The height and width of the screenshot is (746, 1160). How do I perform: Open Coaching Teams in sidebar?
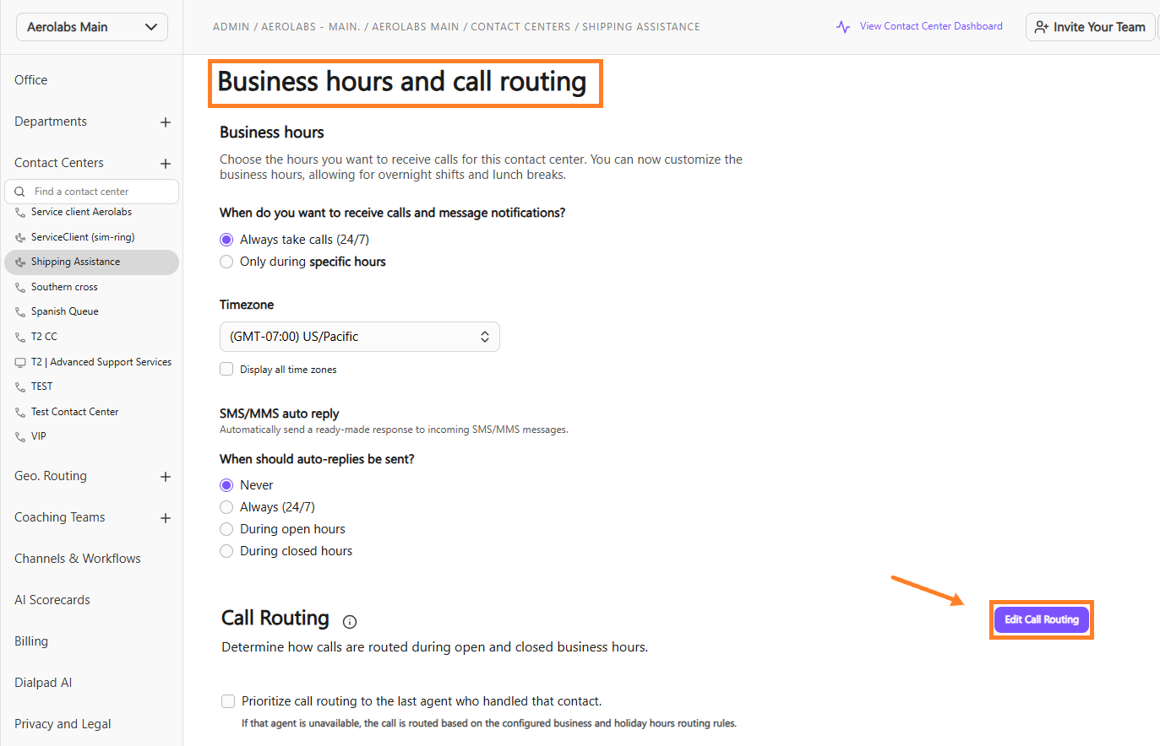[60, 517]
